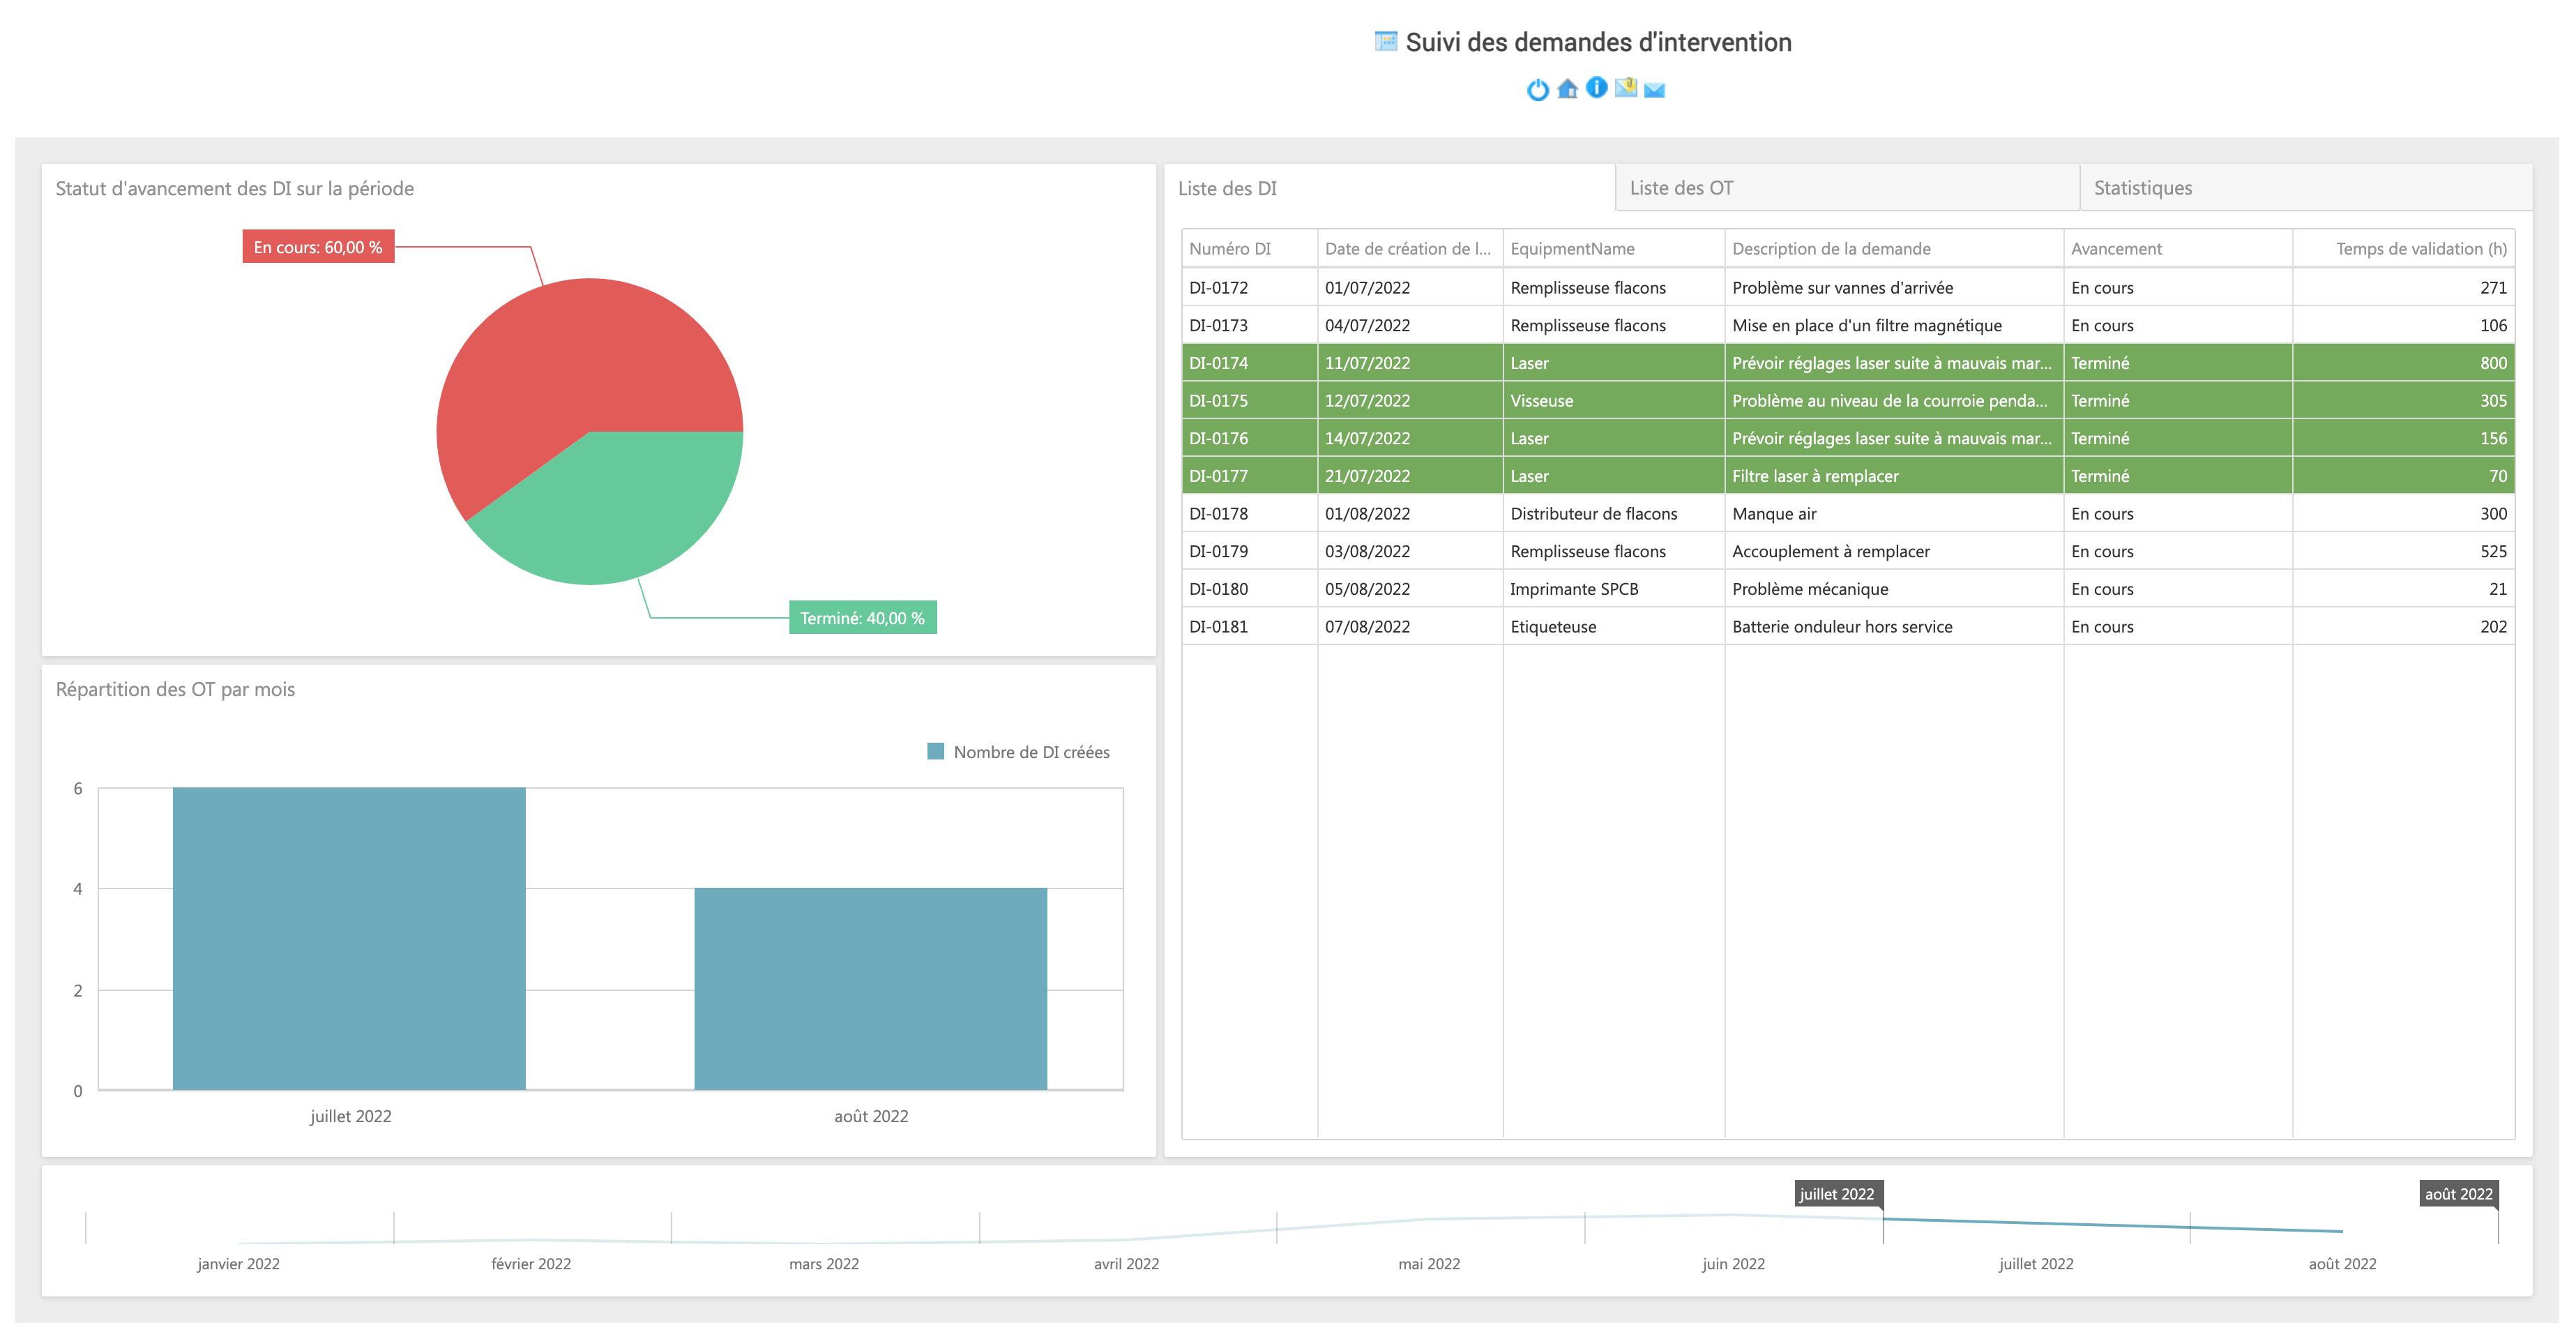The height and width of the screenshot is (1339, 2576).
Task: Click janvier 2022 on the timeline
Action: point(238,1264)
